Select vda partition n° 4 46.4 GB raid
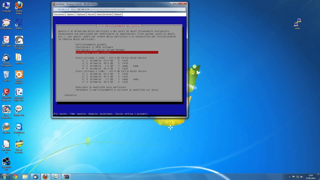320x180 pixels. click(105, 68)
